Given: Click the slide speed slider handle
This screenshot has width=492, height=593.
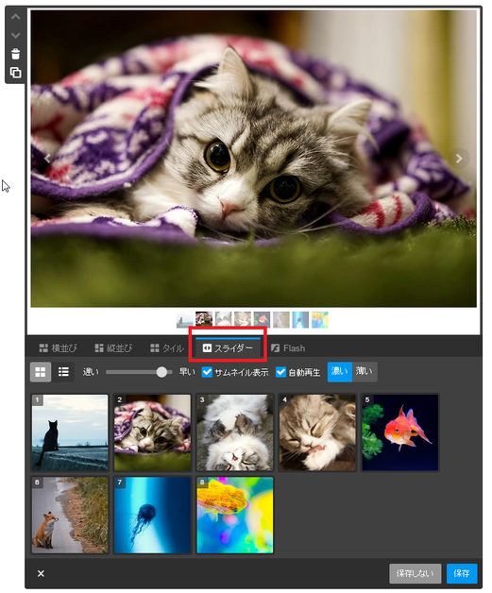Looking at the screenshot, I should click(161, 372).
